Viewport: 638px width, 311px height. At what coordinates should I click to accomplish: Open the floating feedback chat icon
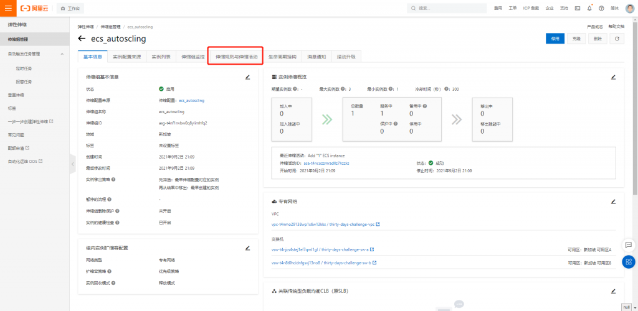(x=629, y=245)
